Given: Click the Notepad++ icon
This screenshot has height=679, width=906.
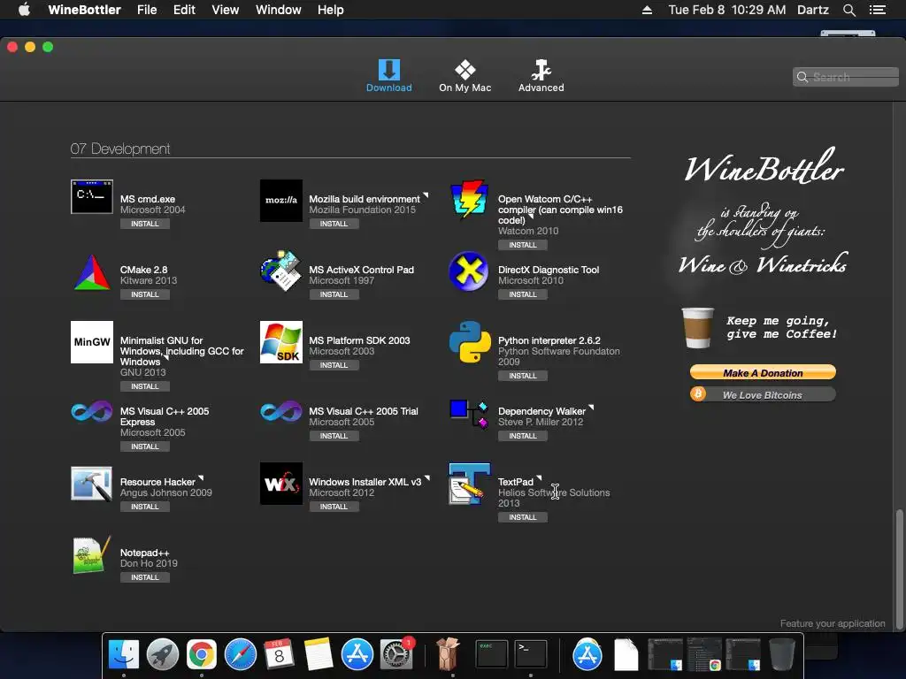Looking at the screenshot, I should pyautogui.click(x=92, y=555).
